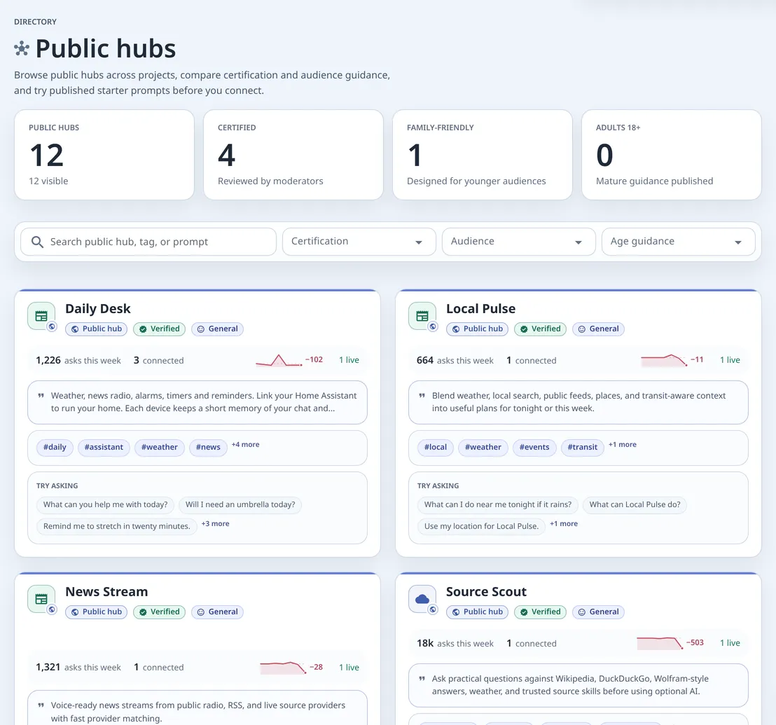Click the Local Pulse hub calendar icon
This screenshot has width=776, height=725.
[x=422, y=316]
